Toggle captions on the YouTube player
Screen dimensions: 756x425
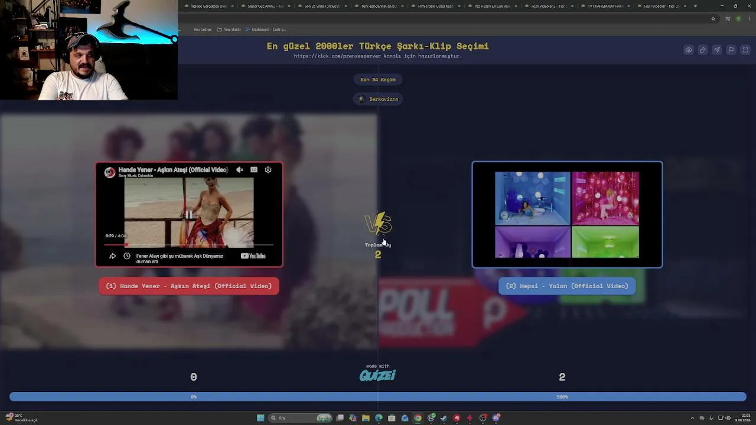click(254, 170)
